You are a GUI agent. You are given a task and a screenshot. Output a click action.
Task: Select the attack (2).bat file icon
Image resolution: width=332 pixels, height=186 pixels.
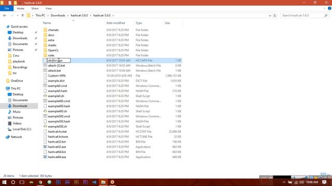[45, 66]
